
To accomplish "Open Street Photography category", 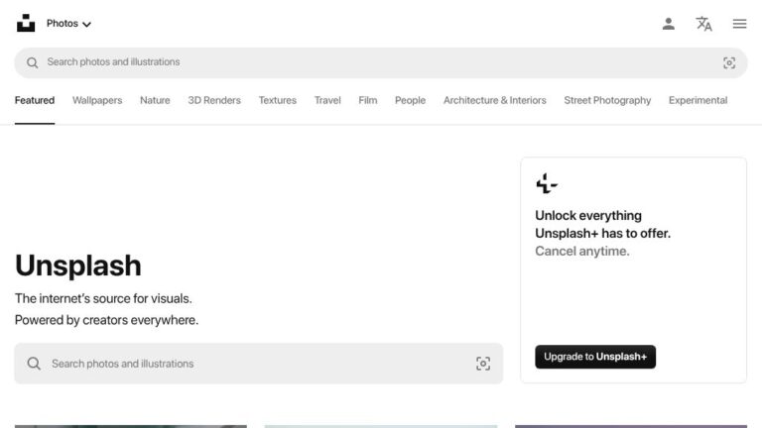I will 607,100.
